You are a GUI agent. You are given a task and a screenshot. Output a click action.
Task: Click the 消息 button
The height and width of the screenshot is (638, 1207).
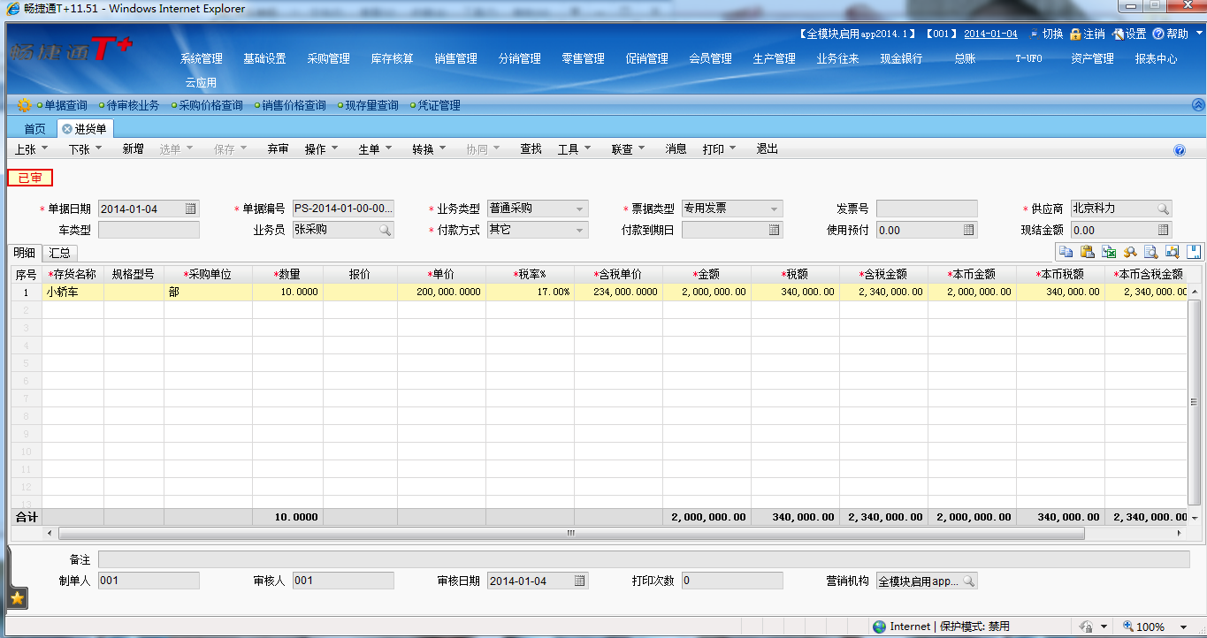point(676,149)
